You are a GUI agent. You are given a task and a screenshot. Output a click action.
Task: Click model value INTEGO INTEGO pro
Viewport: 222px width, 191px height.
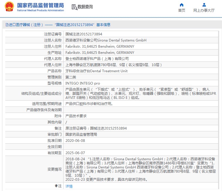83,83
